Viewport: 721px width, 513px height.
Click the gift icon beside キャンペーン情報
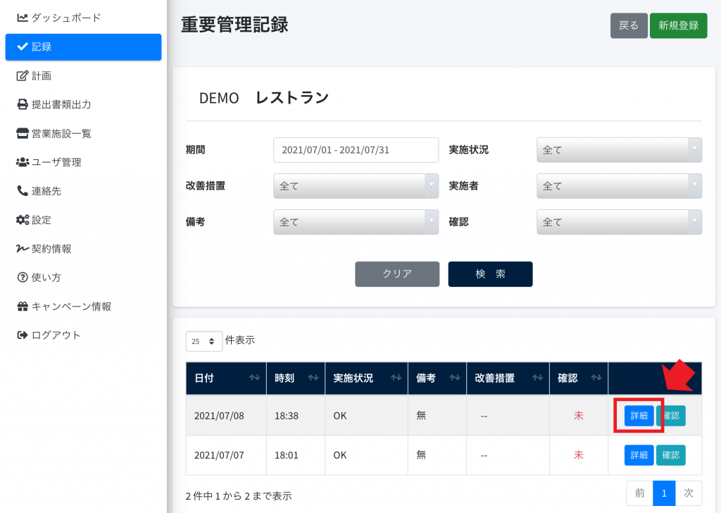click(23, 307)
